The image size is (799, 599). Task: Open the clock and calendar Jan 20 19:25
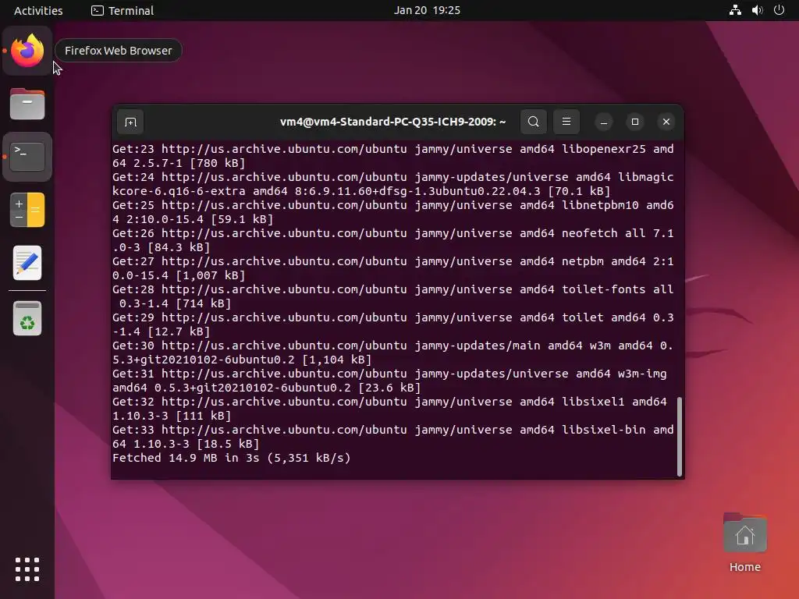coord(427,10)
